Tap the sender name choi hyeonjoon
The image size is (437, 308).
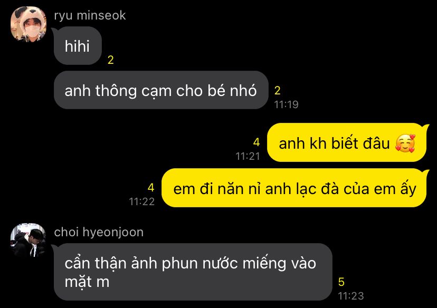(99, 232)
